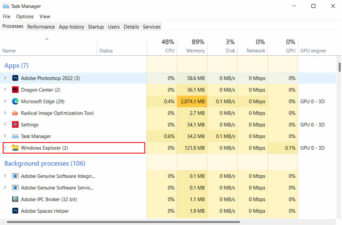Viewport: 342px width, 225px height.
Task: Open the File menu
Action: (x=6, y=17)
